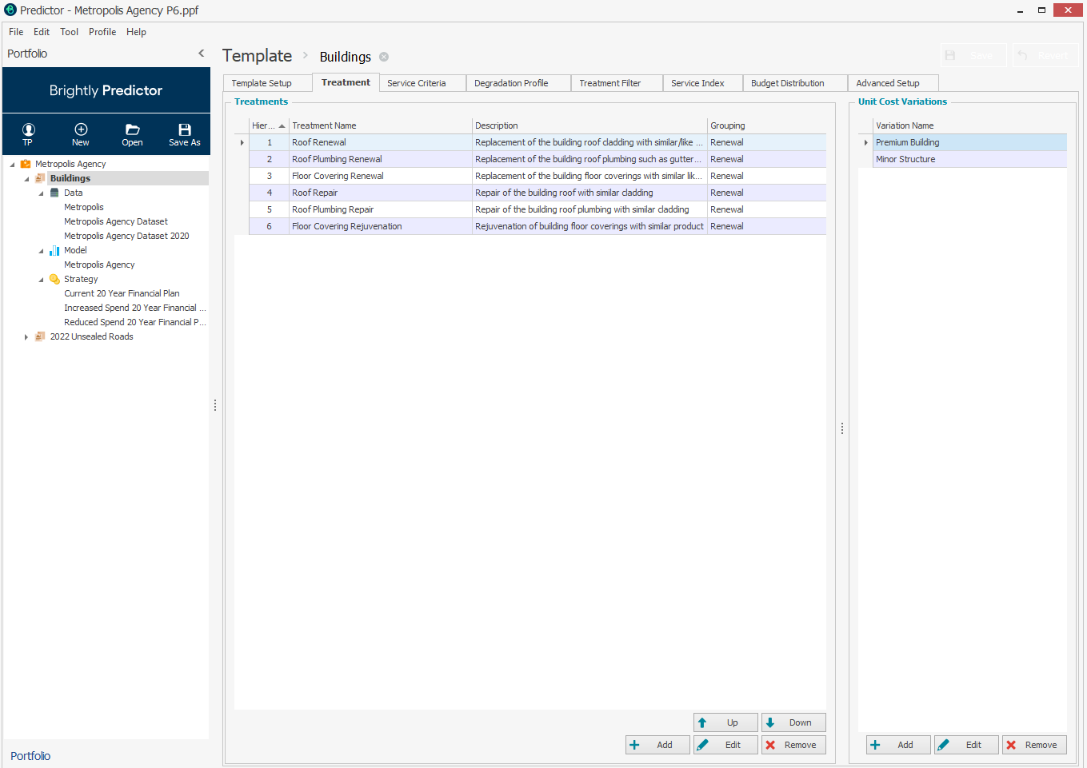Open Current 20 Year Financial Plan strategy

(122, 293)
